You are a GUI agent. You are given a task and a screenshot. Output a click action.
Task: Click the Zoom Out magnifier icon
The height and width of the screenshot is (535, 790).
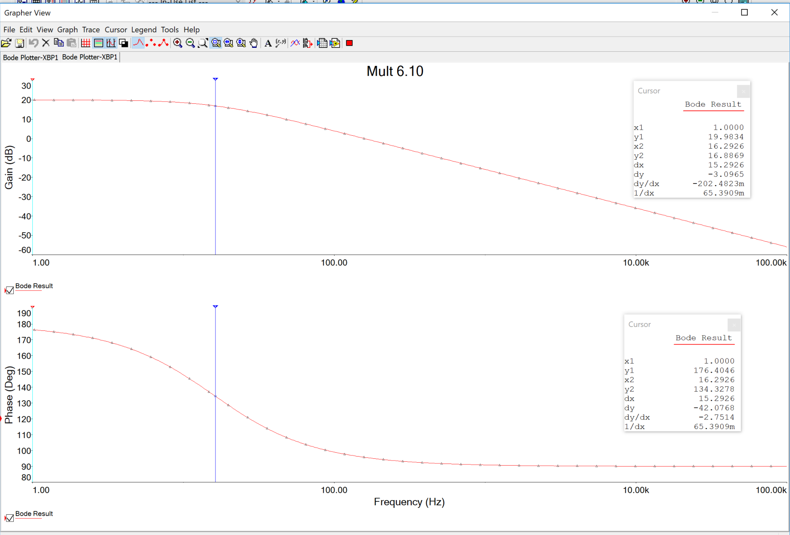pos(190,43)
